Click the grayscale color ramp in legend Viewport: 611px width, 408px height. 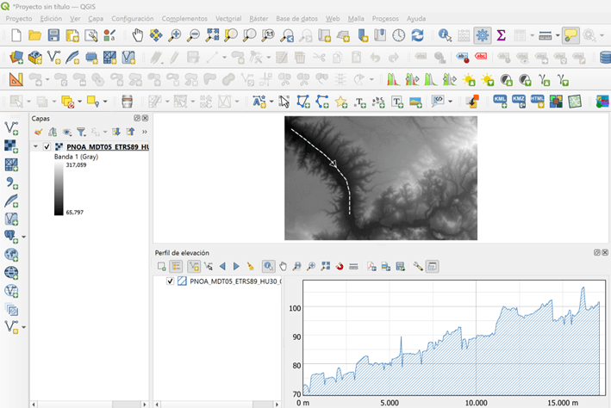coord(59,189)
